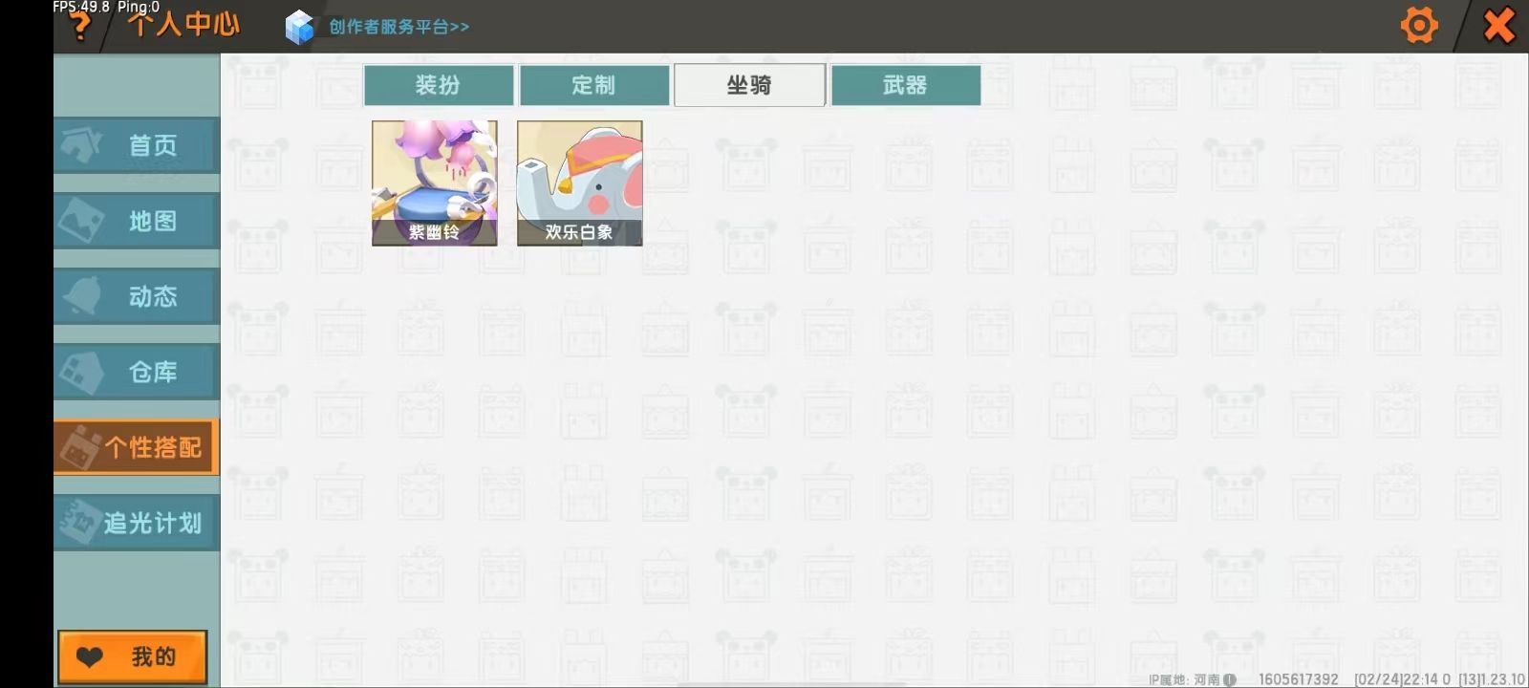Click the info icon beside IP属地

coord(1230,679)
